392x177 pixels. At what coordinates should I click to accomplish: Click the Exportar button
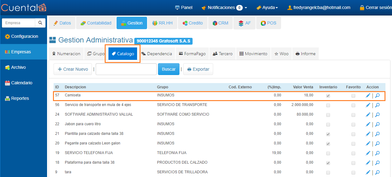click(x=198, y=69)
